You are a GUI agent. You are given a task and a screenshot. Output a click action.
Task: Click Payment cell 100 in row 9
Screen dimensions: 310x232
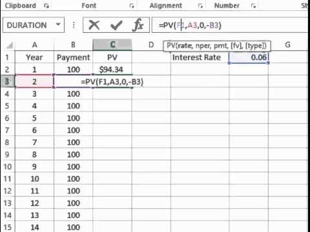pos(73,155)
